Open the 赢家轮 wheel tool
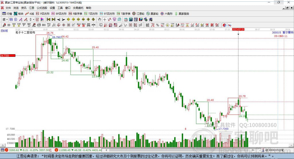This screenshot has height=159, width=294. tap(152, 14)
